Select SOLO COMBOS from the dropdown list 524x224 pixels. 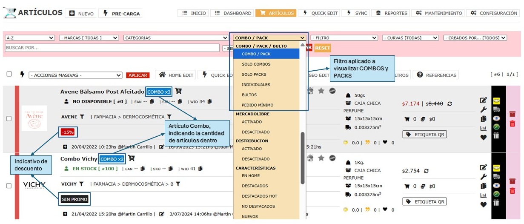(x=256, y=64)
